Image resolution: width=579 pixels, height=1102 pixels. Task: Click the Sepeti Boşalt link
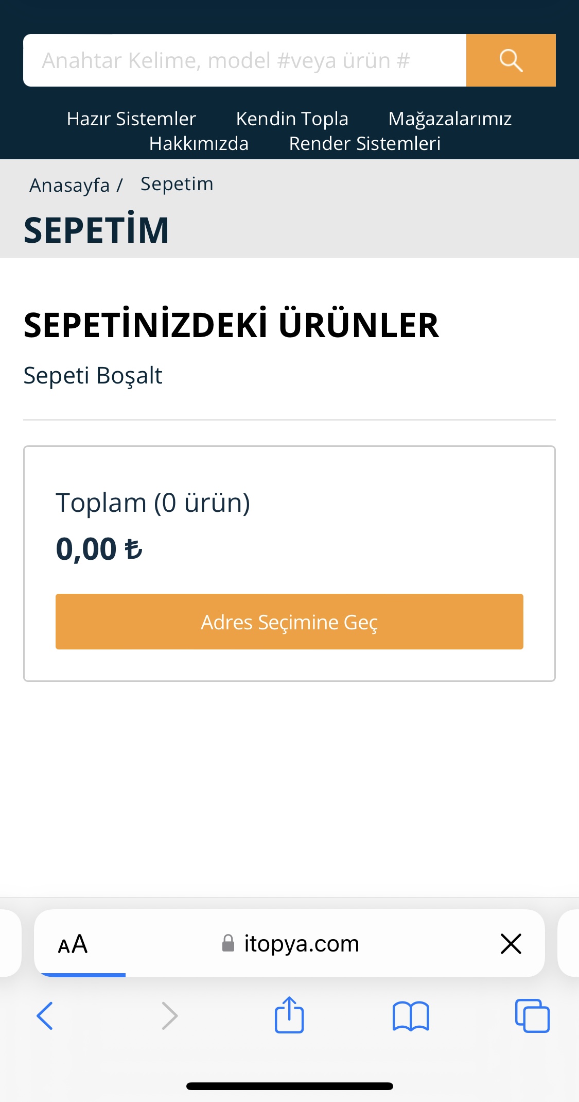[93, 375]
